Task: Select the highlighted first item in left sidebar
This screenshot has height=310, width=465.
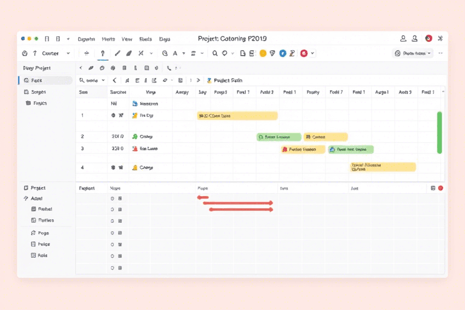Action: tap(45, 80)
